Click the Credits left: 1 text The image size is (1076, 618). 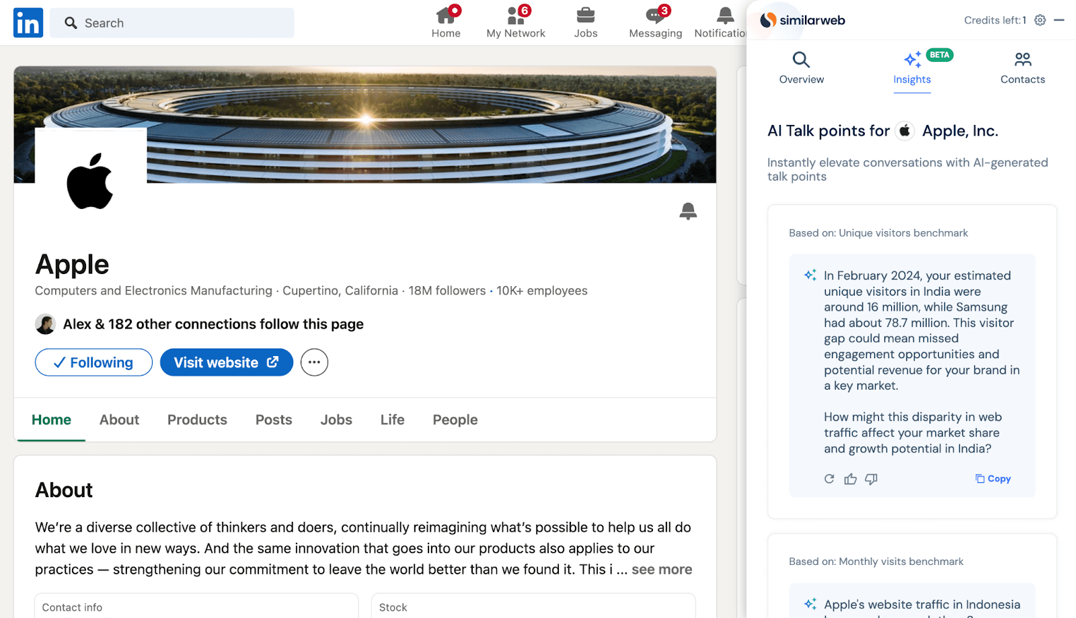point(995,20)
